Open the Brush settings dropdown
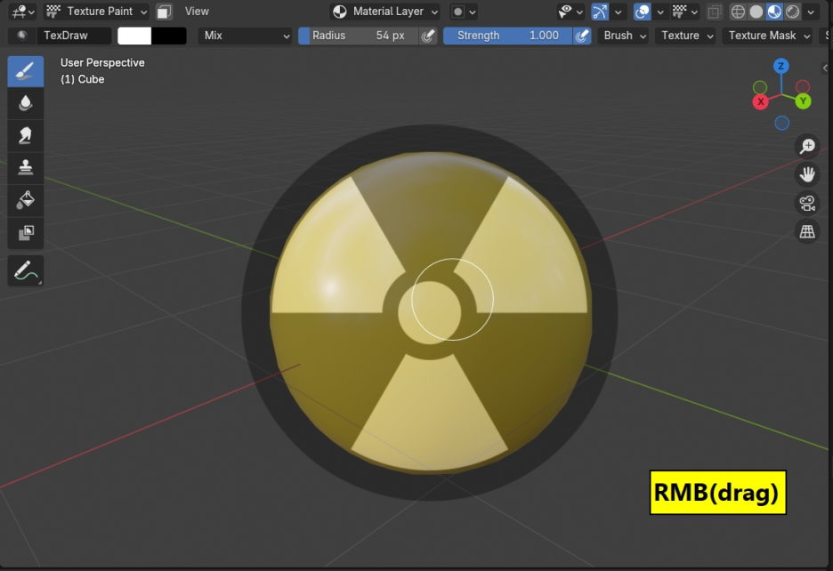The height and width of the screenshot is (571, 833). click(x=624, y=36)
